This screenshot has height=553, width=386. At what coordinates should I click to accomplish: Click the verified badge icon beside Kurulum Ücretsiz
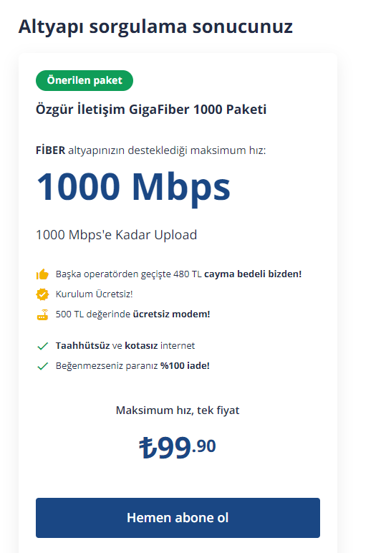pos(42,294)
